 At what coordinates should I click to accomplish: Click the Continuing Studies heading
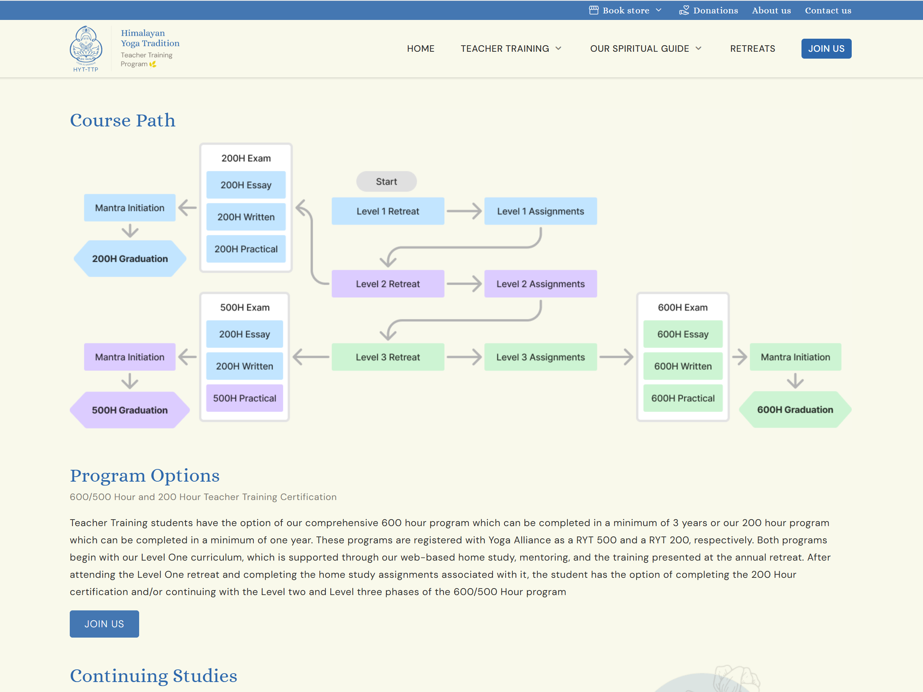tap(154, 676)
